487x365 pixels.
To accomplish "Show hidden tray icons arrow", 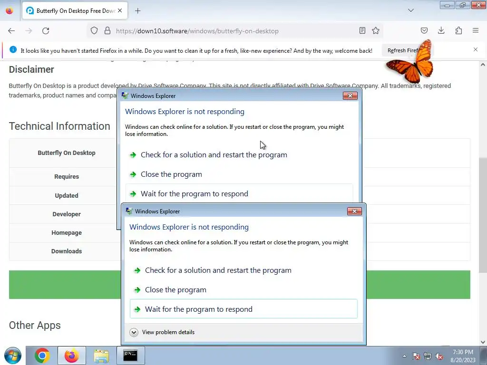I will click(404, 356).
